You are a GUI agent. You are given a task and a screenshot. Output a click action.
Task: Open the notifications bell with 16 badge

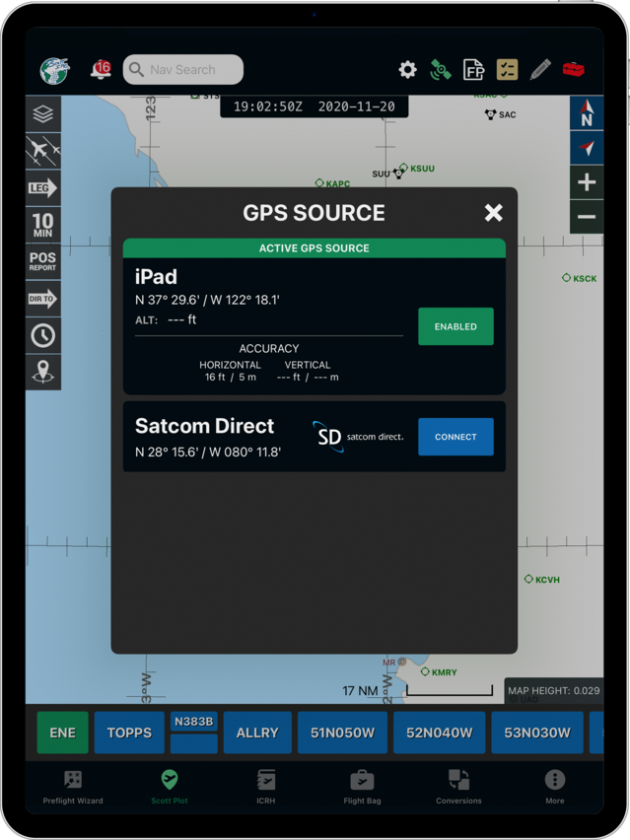pyautogui.click(x=100, y=70)
